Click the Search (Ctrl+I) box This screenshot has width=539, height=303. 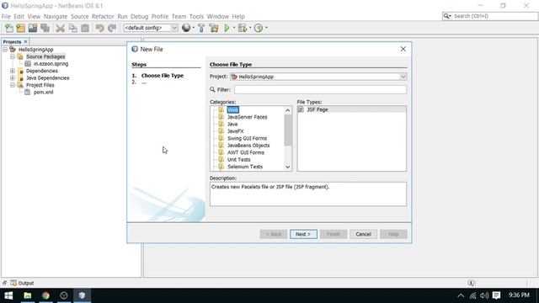click(490, 16)
